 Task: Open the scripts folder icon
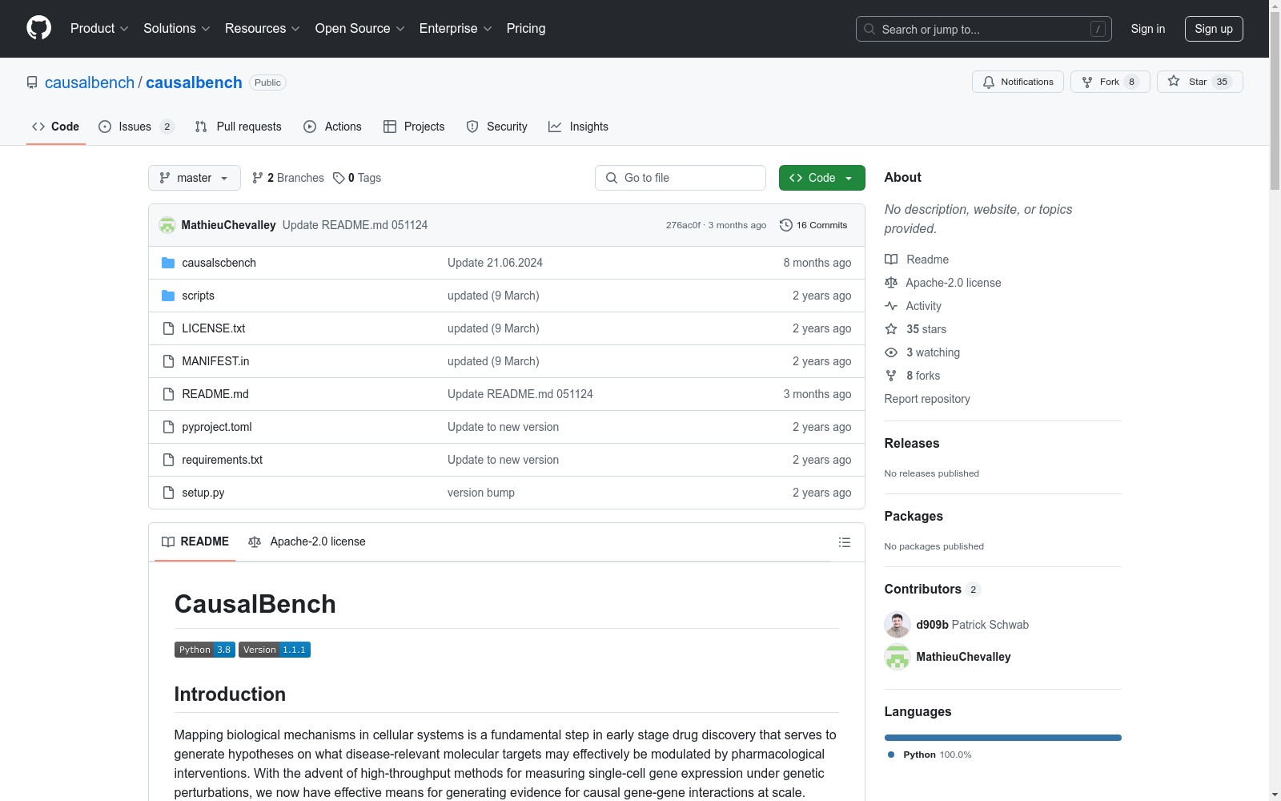click(x=168, y=296)
